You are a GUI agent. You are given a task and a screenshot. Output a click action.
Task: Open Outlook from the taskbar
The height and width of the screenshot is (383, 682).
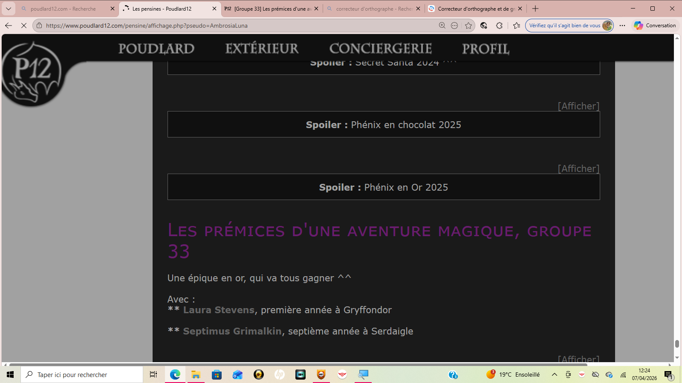(237, 374)
